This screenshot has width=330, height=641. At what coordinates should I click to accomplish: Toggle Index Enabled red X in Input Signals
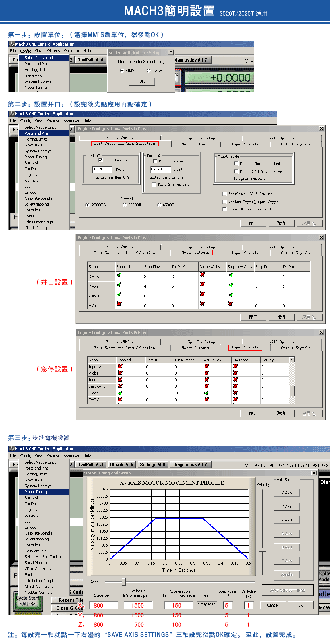(120, 379)
